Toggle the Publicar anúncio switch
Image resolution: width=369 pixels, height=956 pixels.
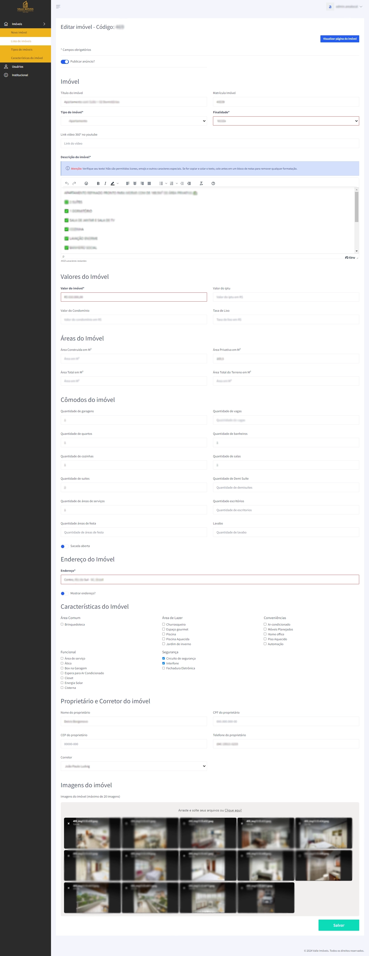pyautogui.click(x=65, y=62)
